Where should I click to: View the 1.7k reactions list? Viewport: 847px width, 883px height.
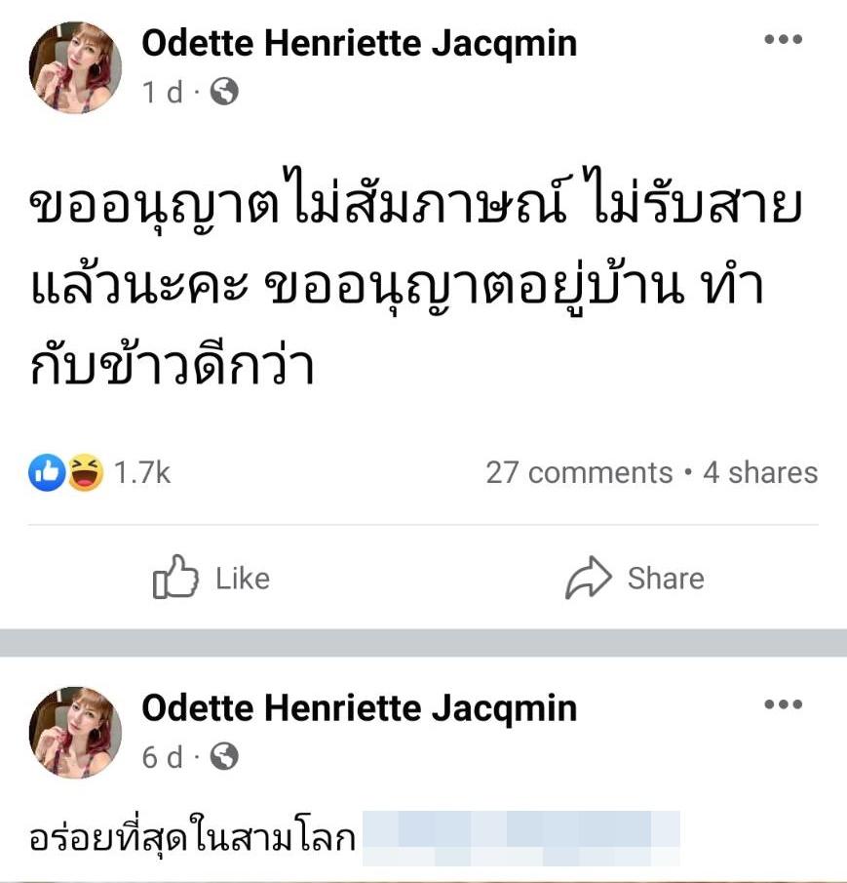(x=142, y=473)
